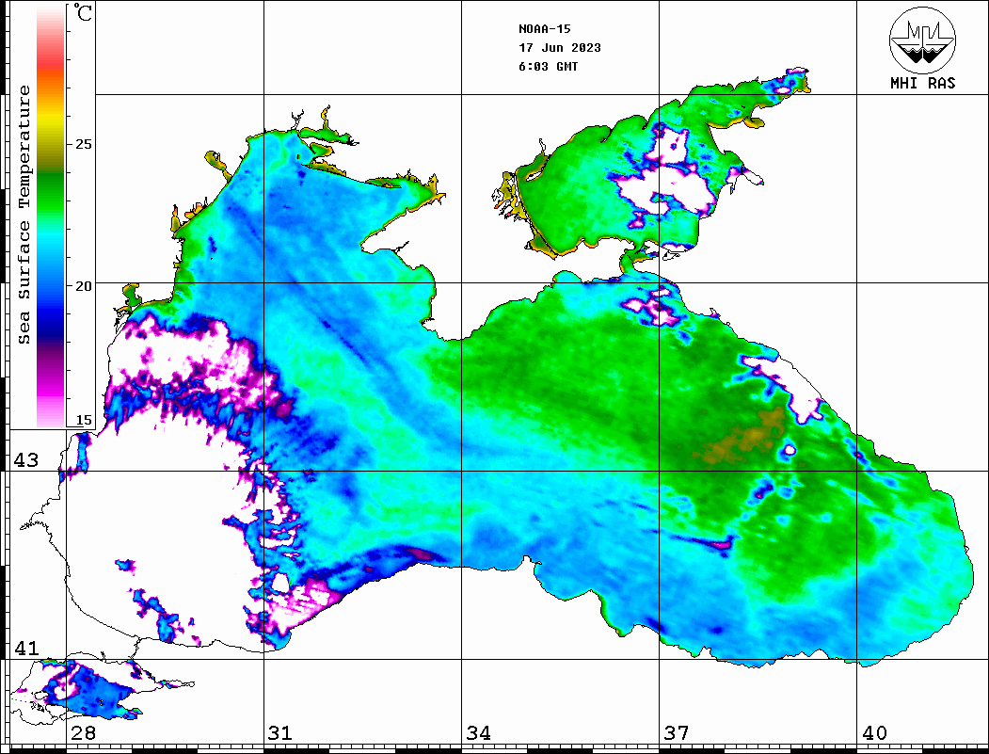Click longitude label '37'
This screenshot has width=989, height=754.
(x=677, y=733)
